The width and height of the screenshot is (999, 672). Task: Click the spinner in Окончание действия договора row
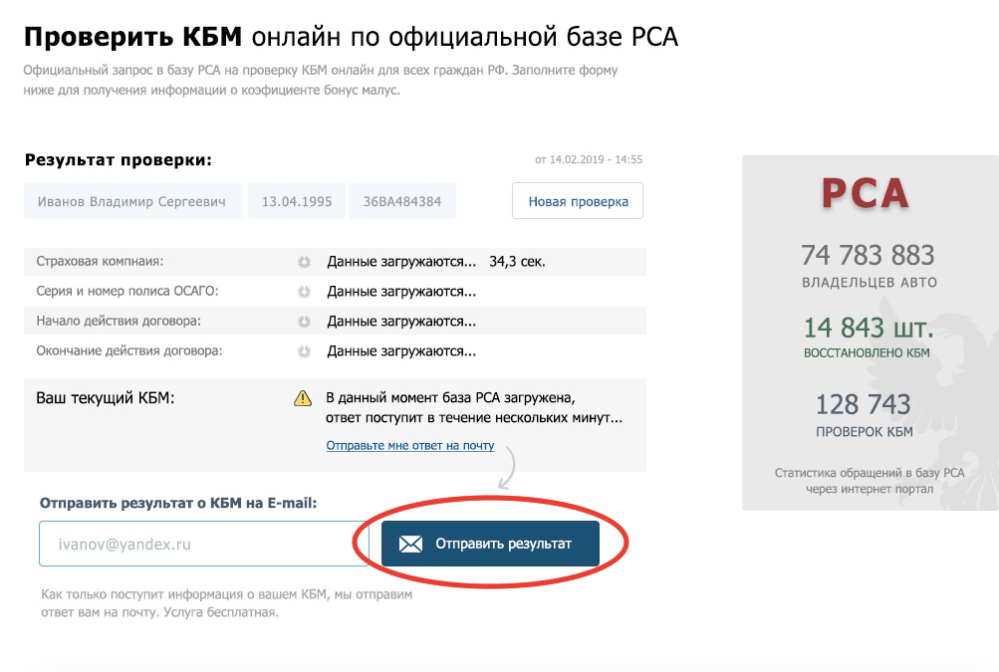coord(304,351)
